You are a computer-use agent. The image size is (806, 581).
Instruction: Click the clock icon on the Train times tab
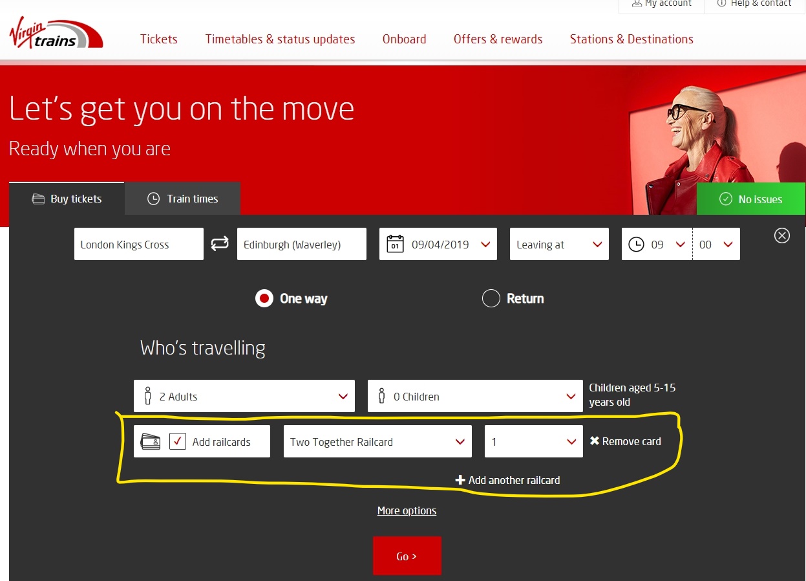(153, 199)
